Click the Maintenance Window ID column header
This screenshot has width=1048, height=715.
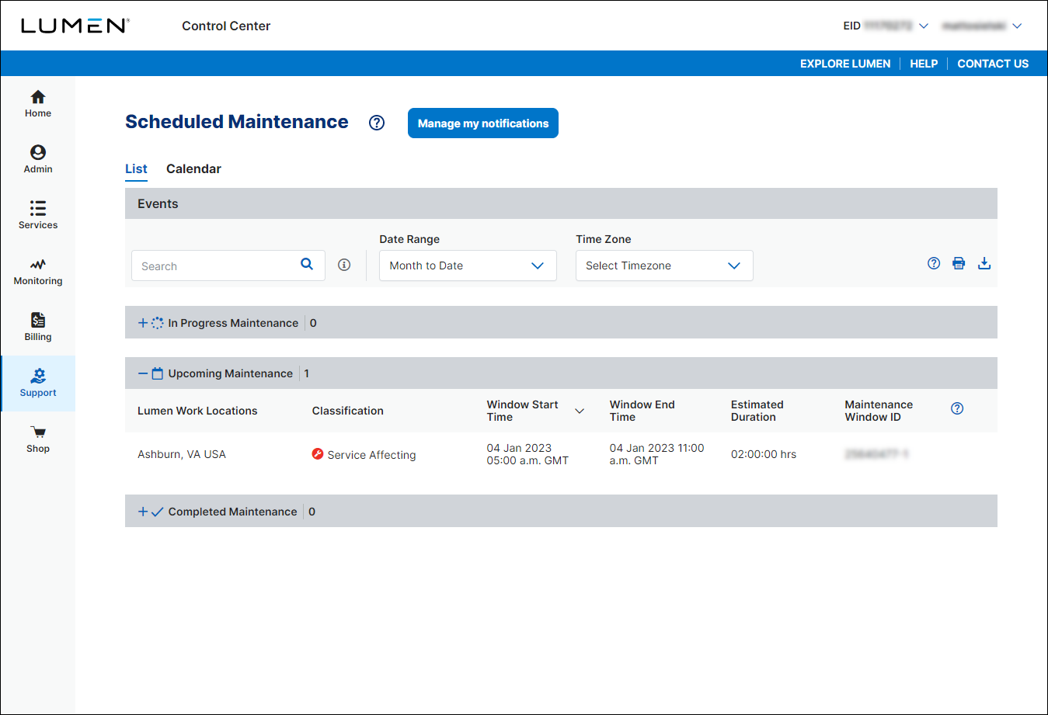(x=879, y=411)
